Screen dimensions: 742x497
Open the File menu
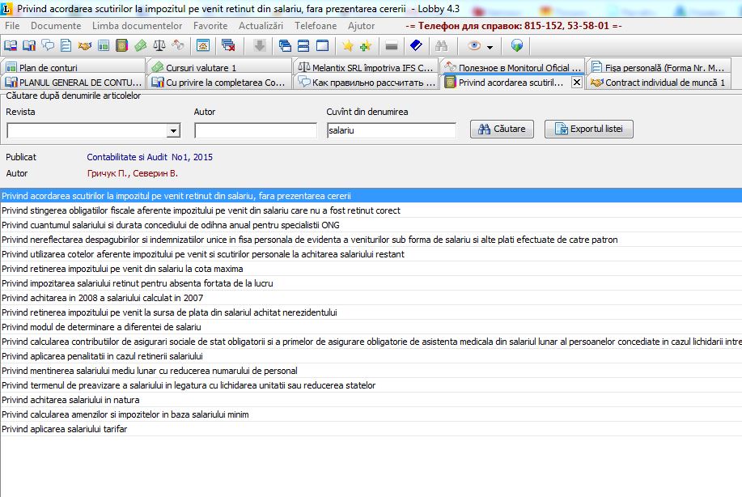point(12,26)
